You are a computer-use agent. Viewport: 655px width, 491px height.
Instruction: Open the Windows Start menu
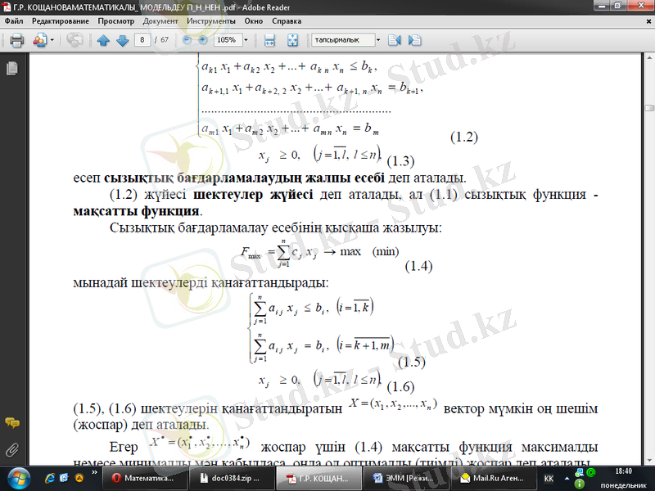18,479
